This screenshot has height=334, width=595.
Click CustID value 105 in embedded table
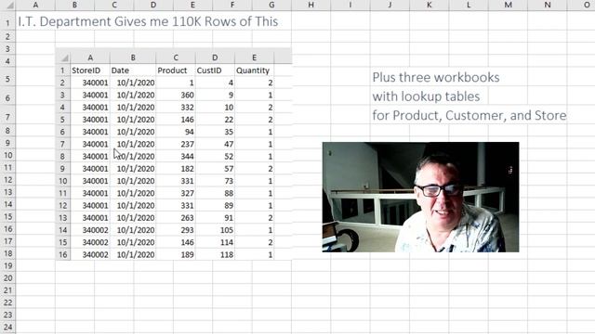(x=227, y=230)
